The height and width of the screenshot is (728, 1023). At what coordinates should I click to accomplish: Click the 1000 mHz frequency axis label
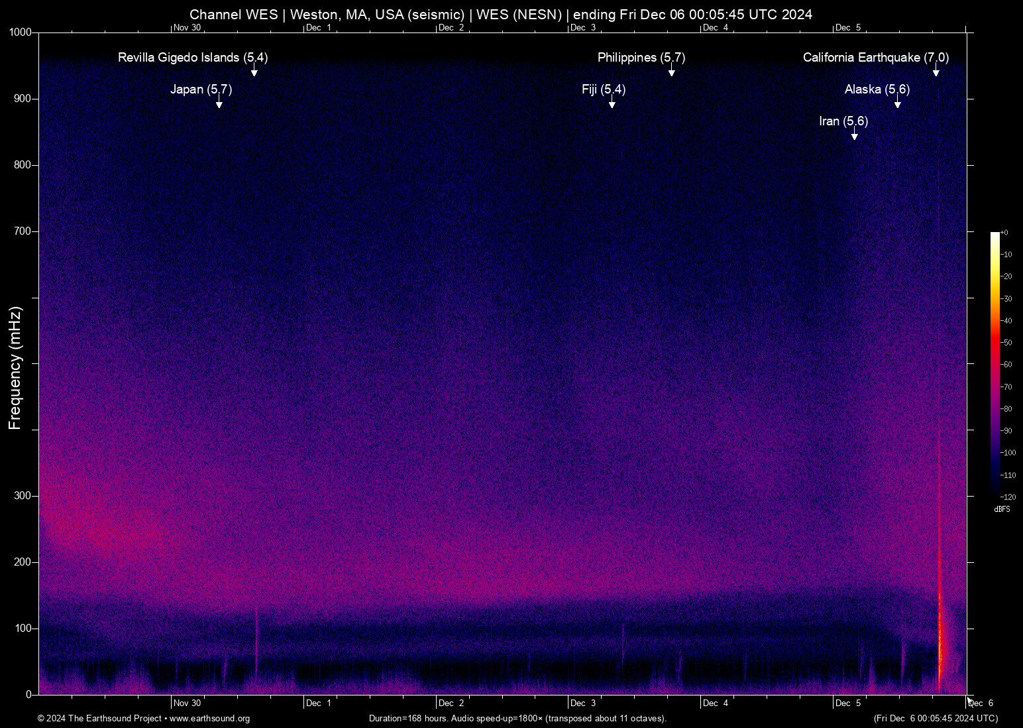pos(20,32)
